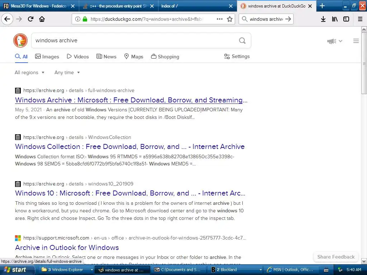
Task: Click the keyboard icon in taskbar
Action: tap(326, 270)
